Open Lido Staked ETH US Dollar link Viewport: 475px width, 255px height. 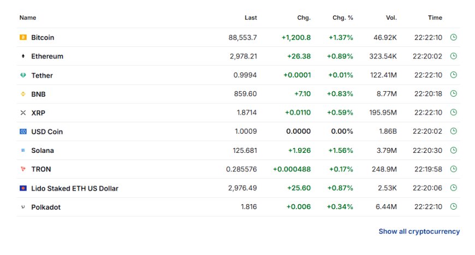click(74, 188)
